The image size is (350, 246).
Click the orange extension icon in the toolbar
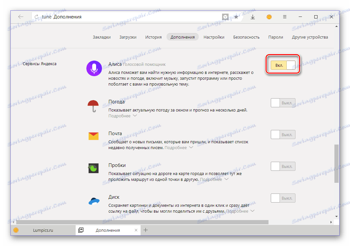[x=269, y=17]
